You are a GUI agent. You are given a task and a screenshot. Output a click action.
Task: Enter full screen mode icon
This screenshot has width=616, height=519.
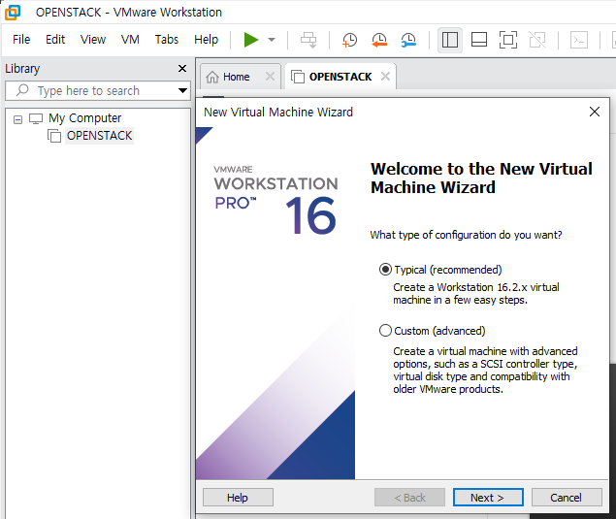[508, 40]
